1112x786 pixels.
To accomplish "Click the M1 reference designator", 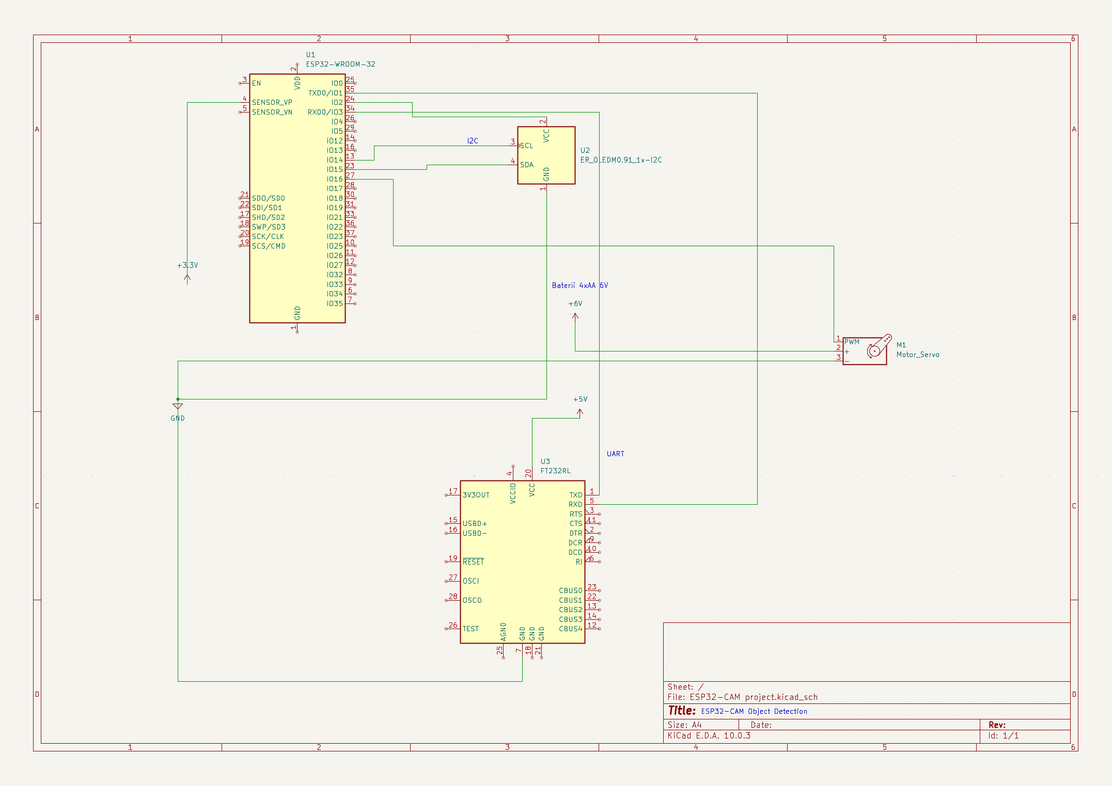I will [x=901, y=345].
